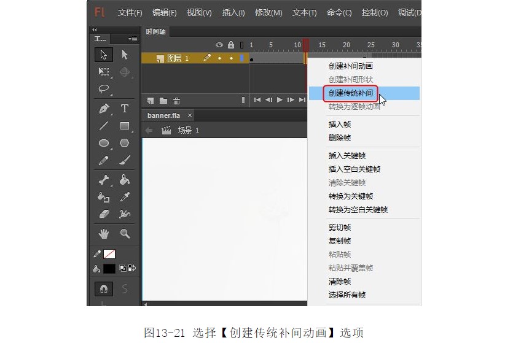Viewport: 529px width, 343px height.
Task: Click the delete layer trash icon
Action: coord(176,101)
